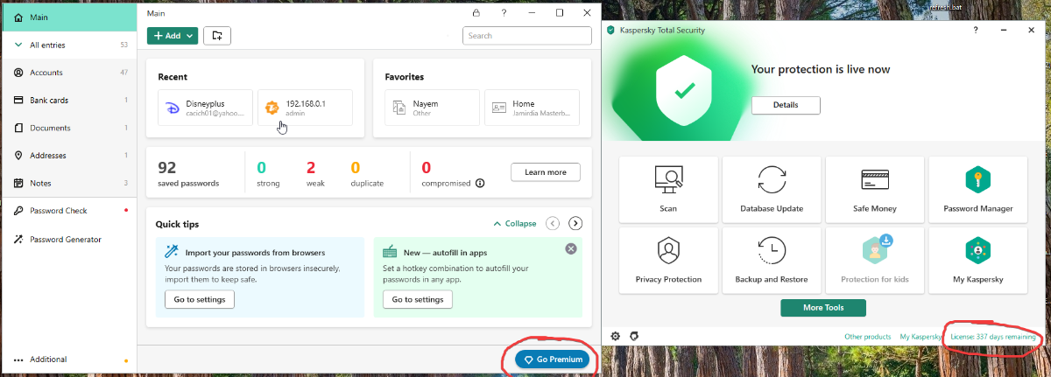
Task: Click the green shield protection status icon
Action: tap(686, 89)
